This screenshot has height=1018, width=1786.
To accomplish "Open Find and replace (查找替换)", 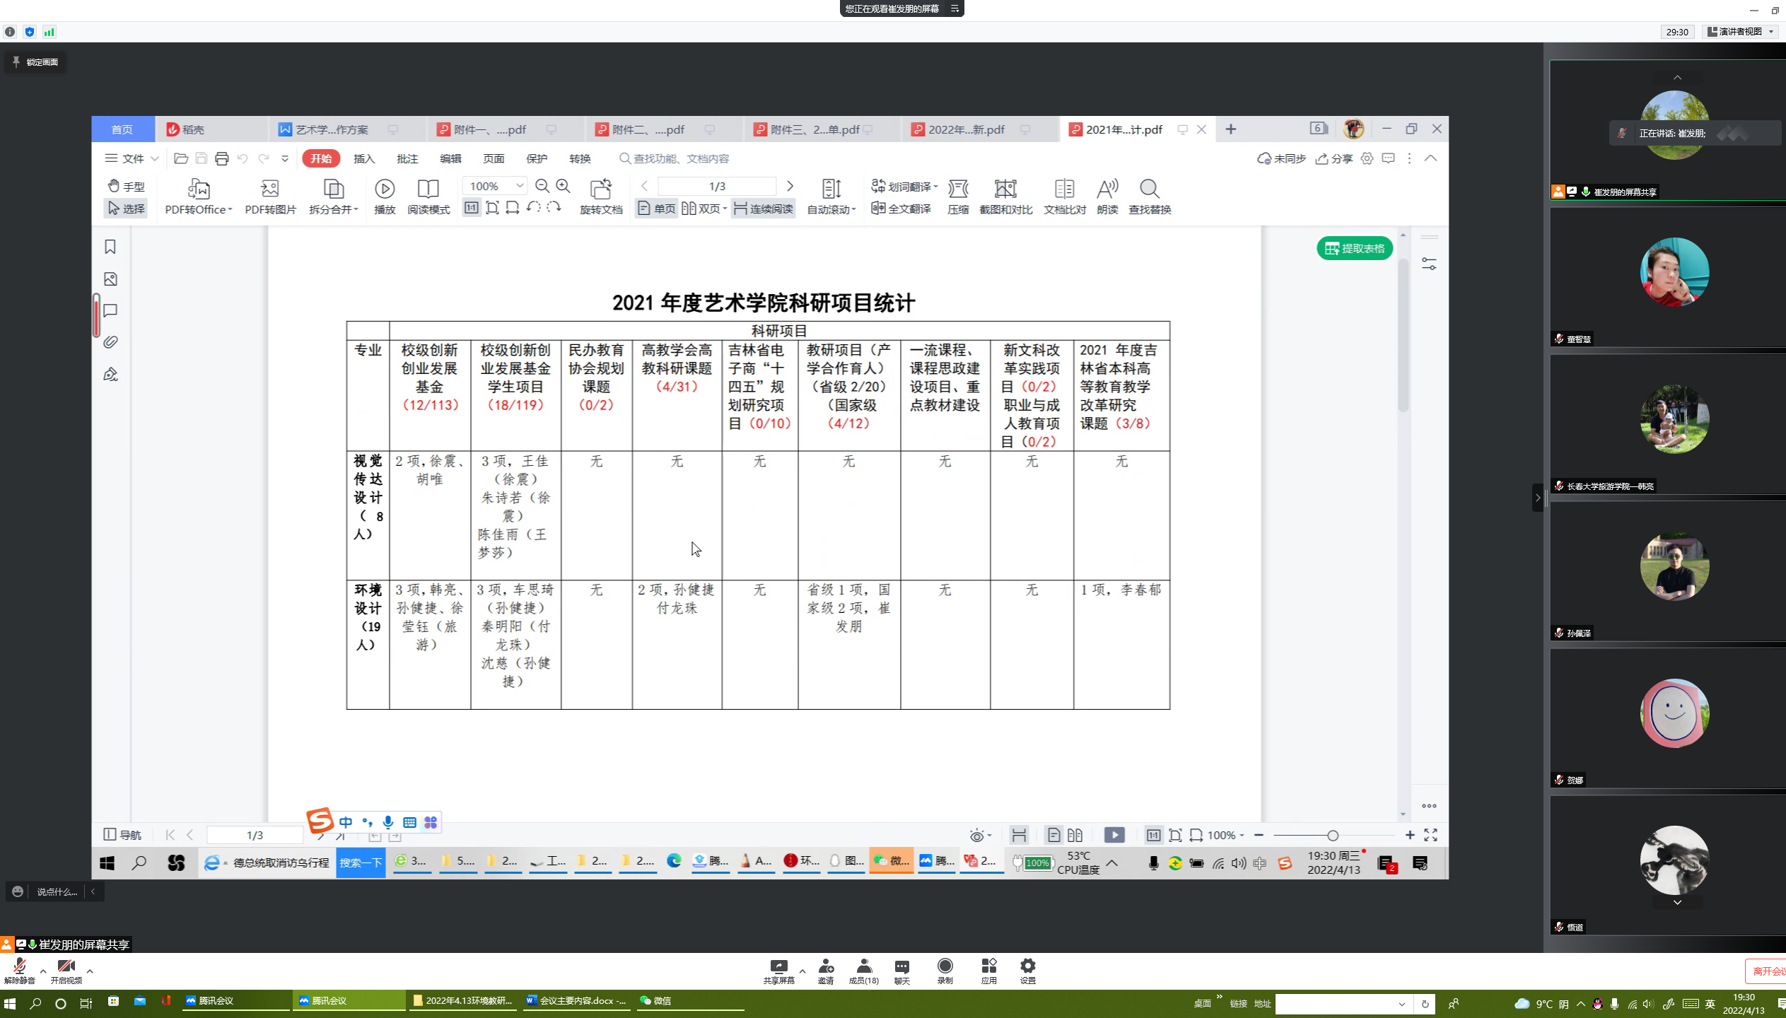I will pos(1150,196).
